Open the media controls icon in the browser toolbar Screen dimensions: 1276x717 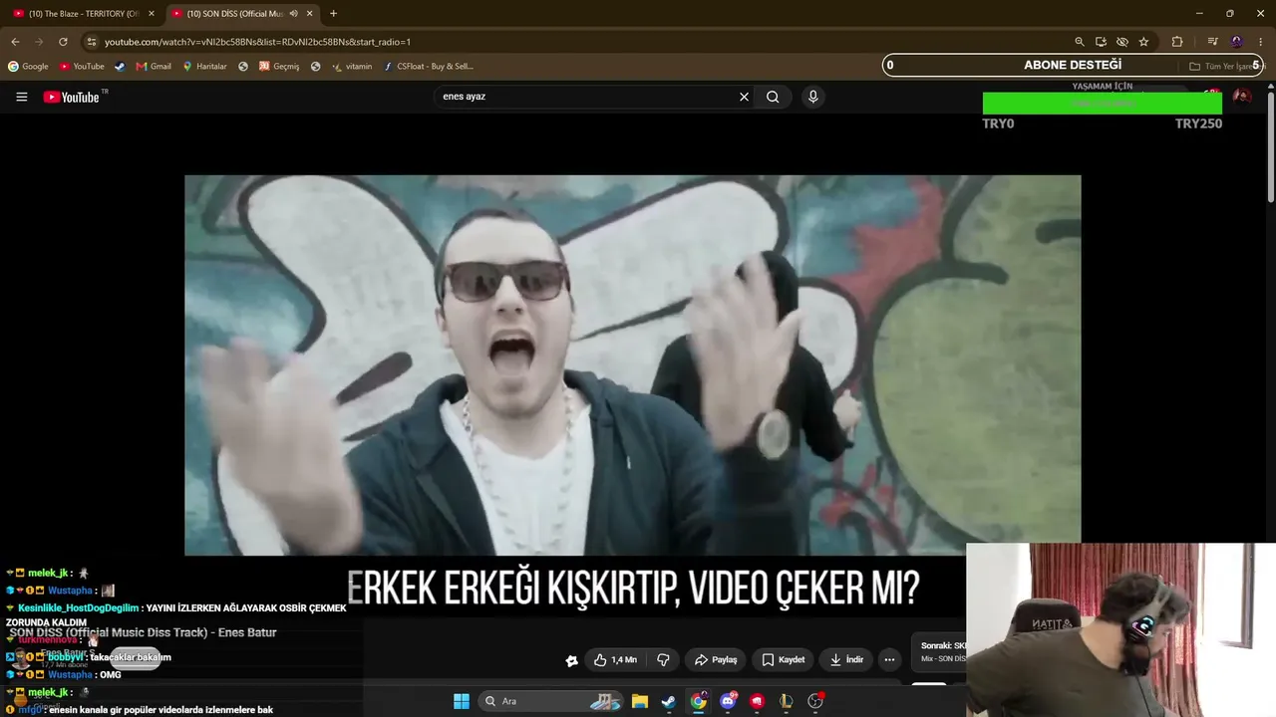tap(1212, 42)
